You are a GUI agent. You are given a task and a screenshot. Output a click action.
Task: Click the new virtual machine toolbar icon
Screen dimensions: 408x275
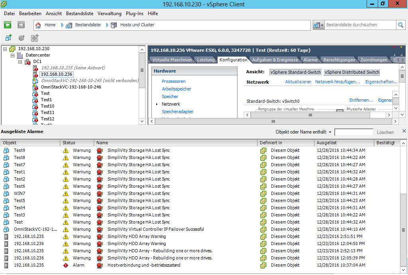tap(8, 38)
